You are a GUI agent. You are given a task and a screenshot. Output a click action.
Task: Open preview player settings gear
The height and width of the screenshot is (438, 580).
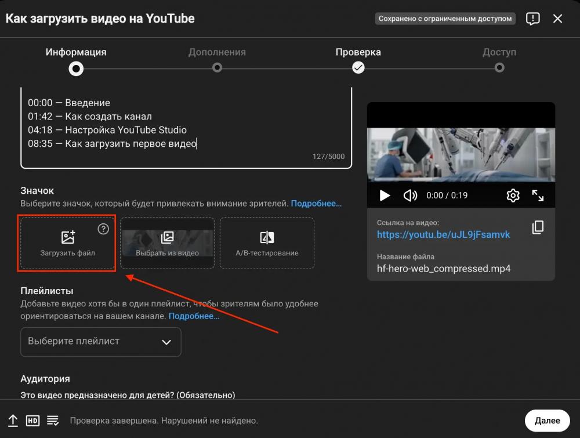[513, 196]
